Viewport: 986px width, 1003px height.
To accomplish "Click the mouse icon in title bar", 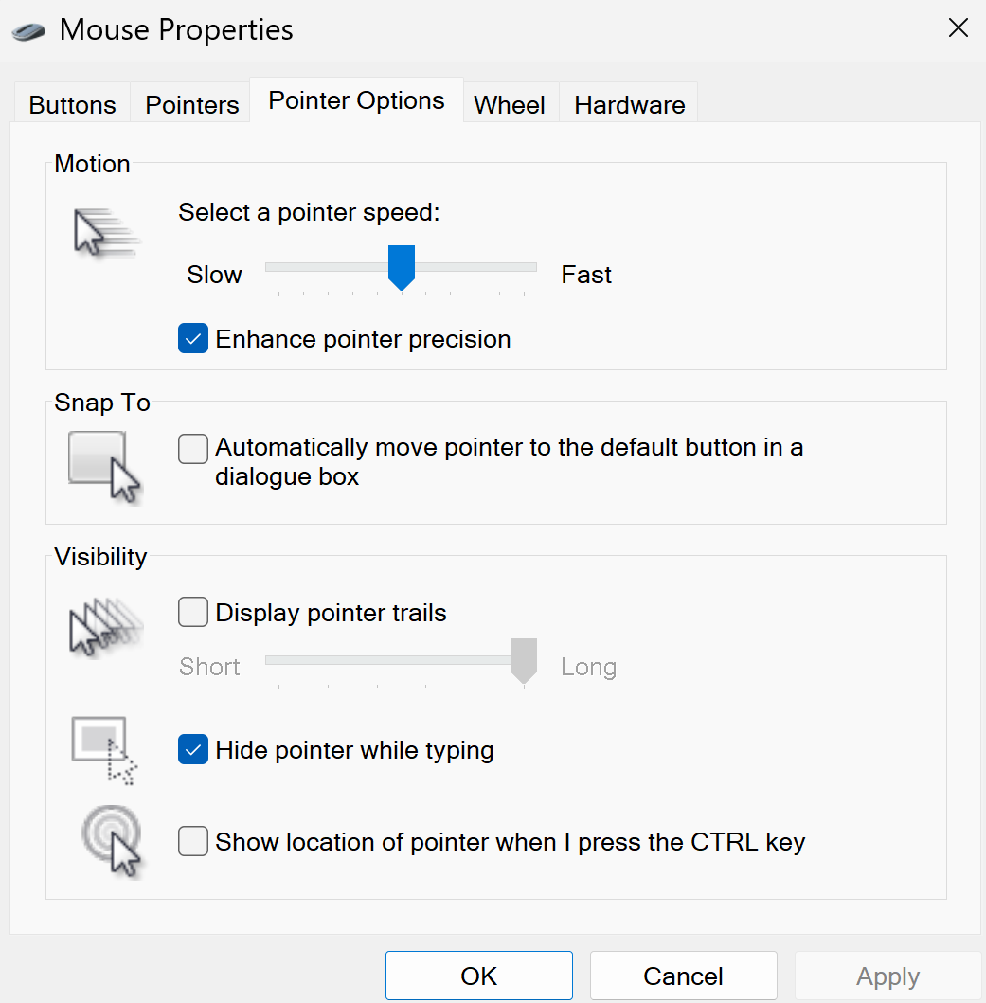I will [x=28, y=30].
